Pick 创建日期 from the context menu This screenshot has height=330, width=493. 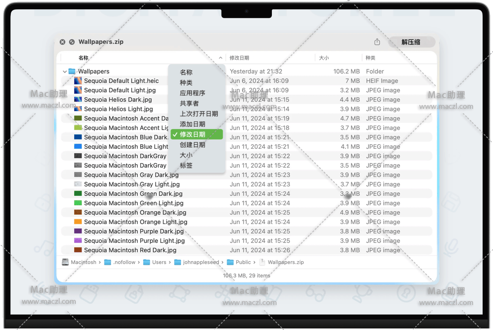(192, 145)
